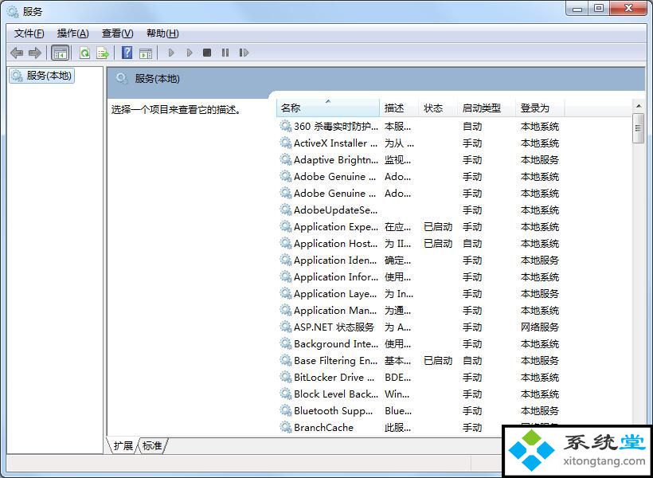Select Block Level Backup service row
653x478 pixels.
(420, 394)
